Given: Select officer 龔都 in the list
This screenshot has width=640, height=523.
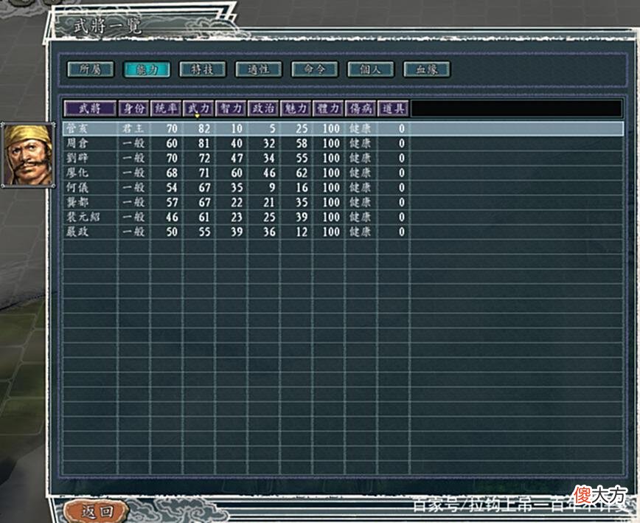Looking at the screenshot, I should (343, 202).
